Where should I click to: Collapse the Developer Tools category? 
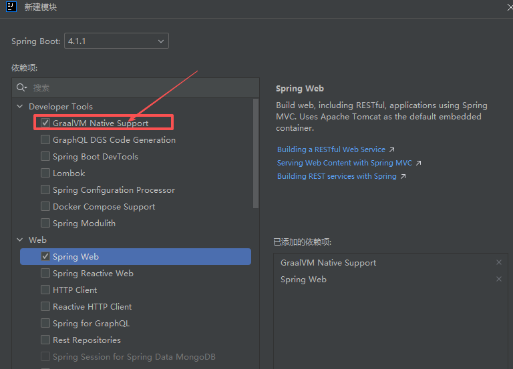pyautogui.click(x=20, y=107)
